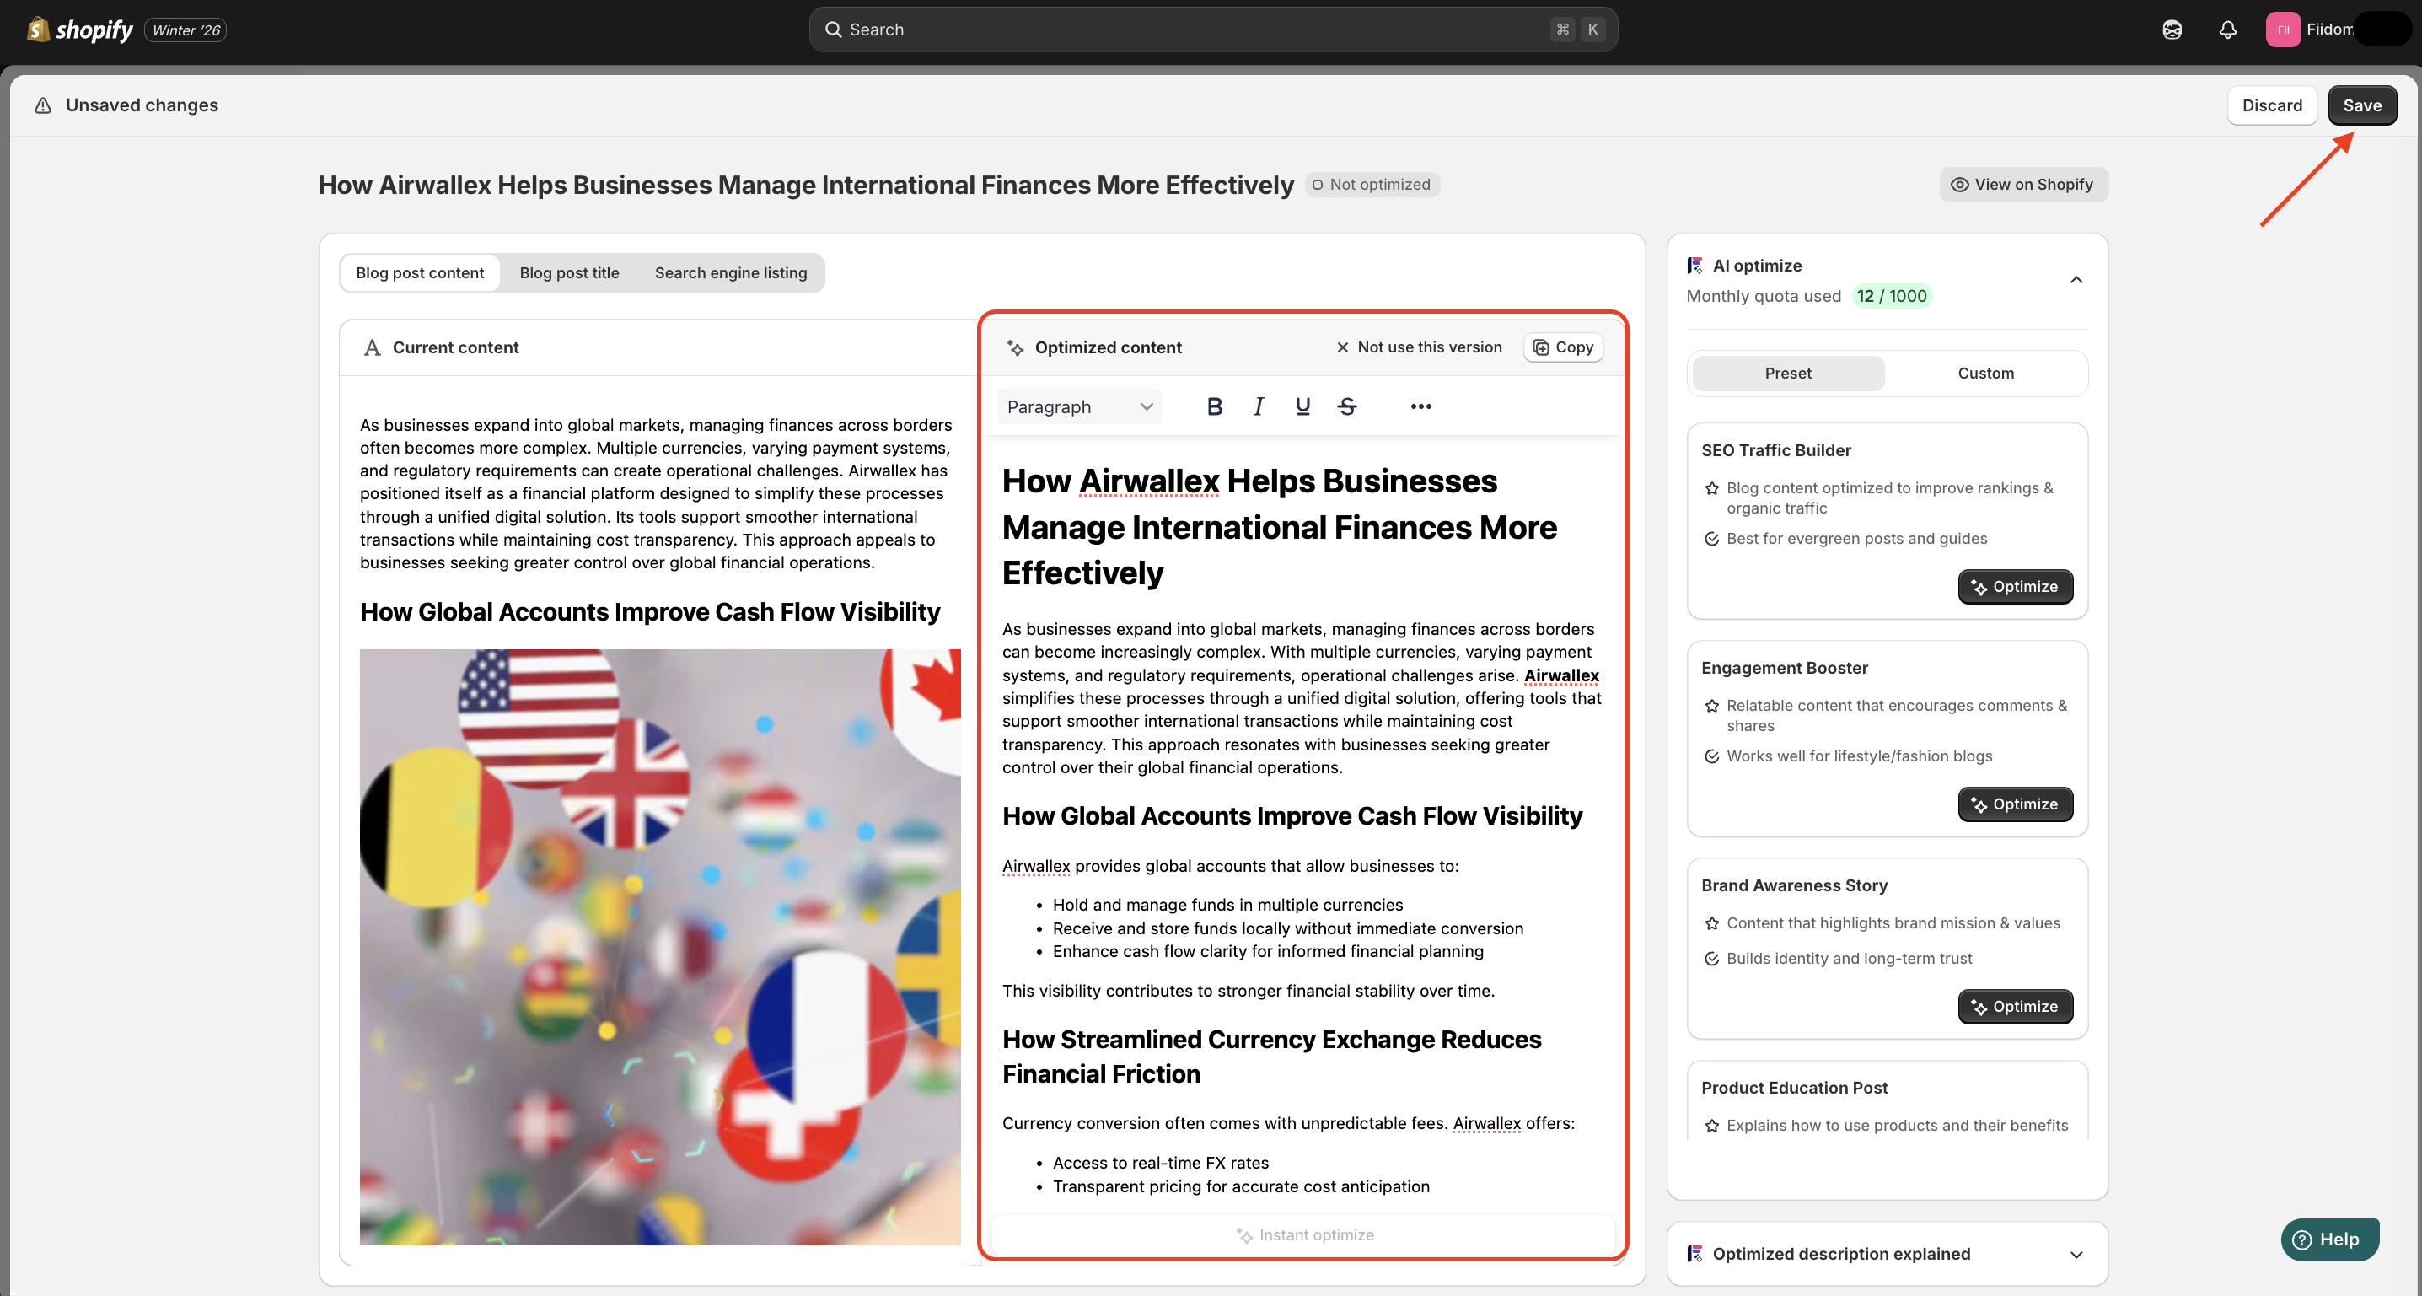Open Sidekick assistant icon in top bar

pyautogui.click(x=2172, y=30)
